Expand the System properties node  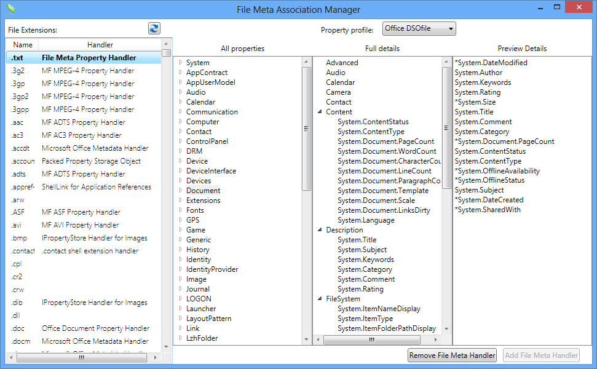coord(181,62)
